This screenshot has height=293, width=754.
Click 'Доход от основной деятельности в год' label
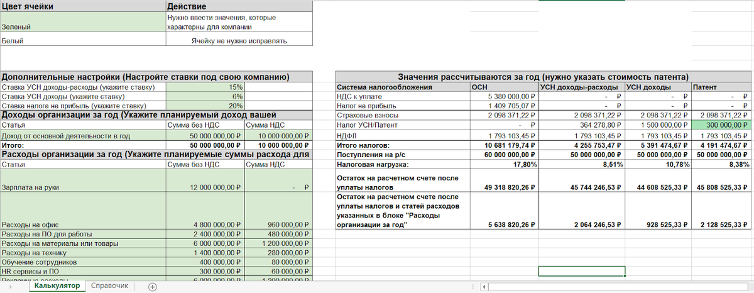click(x=83, y=135)
